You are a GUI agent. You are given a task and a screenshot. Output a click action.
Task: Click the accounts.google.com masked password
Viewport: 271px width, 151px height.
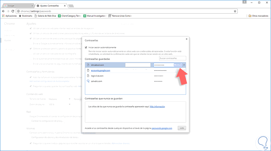(160, 70)
